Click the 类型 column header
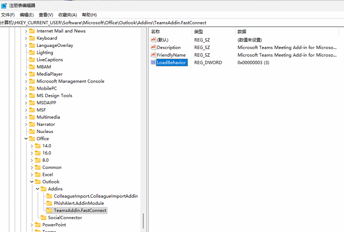The height and width of the screenshot is (232, 344). click(x=214, y=32)
